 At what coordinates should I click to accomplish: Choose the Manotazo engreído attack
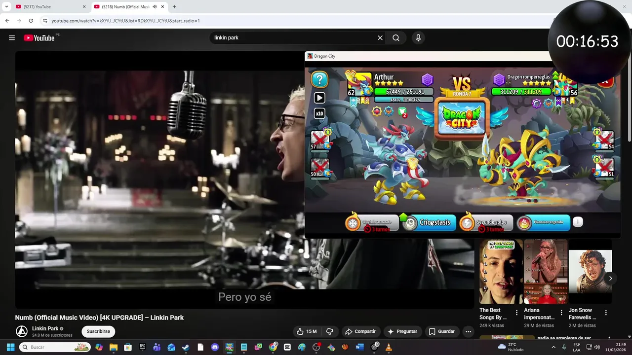tap(543, 223)
